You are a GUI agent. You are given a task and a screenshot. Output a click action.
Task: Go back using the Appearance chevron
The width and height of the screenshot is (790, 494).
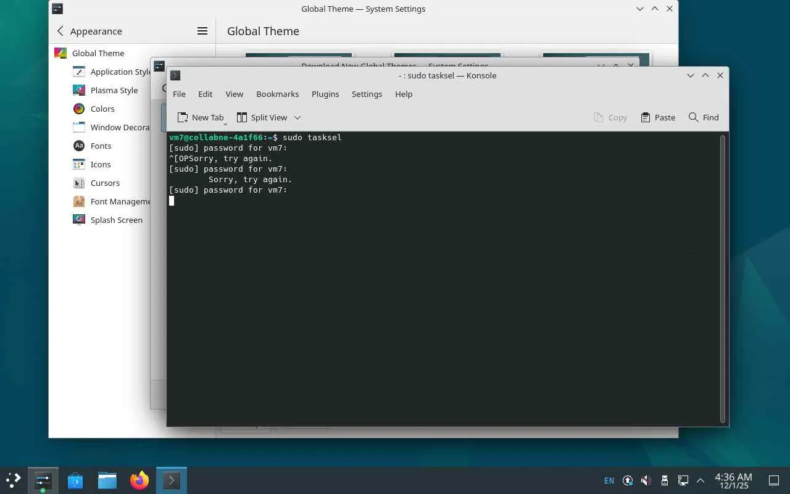(60, 31)
